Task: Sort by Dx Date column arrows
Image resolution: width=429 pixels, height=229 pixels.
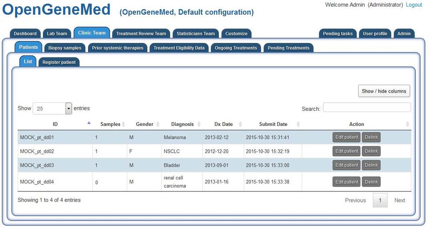Action: (x=241, y=124)
